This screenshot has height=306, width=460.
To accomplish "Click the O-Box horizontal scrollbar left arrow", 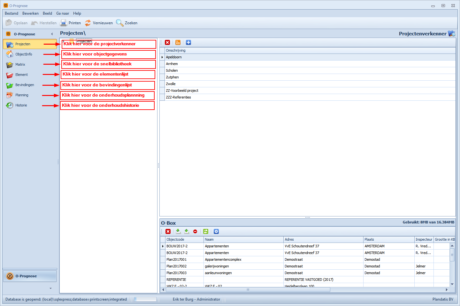I will (163, 290).
